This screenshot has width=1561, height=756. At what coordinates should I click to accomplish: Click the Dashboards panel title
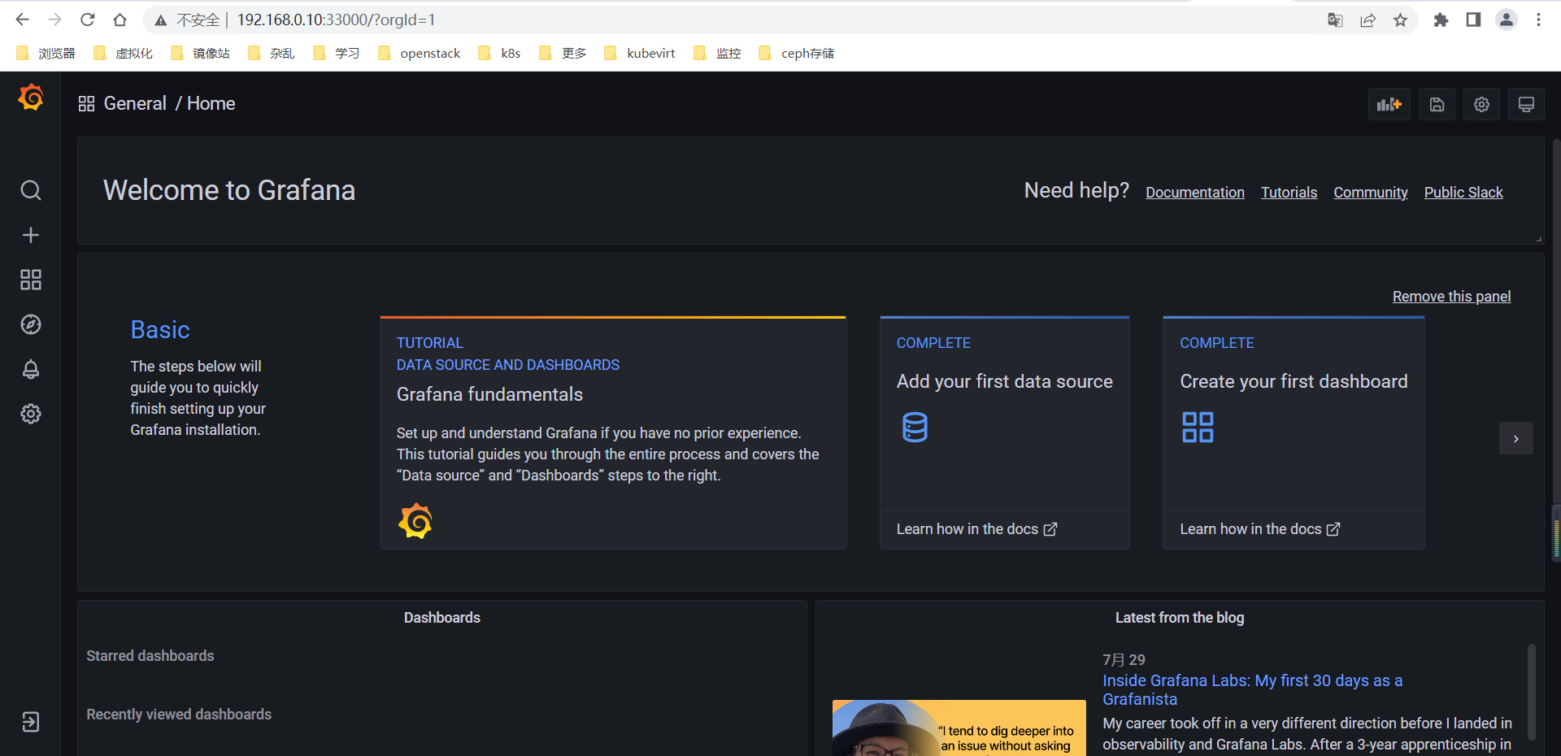(442, 618)
